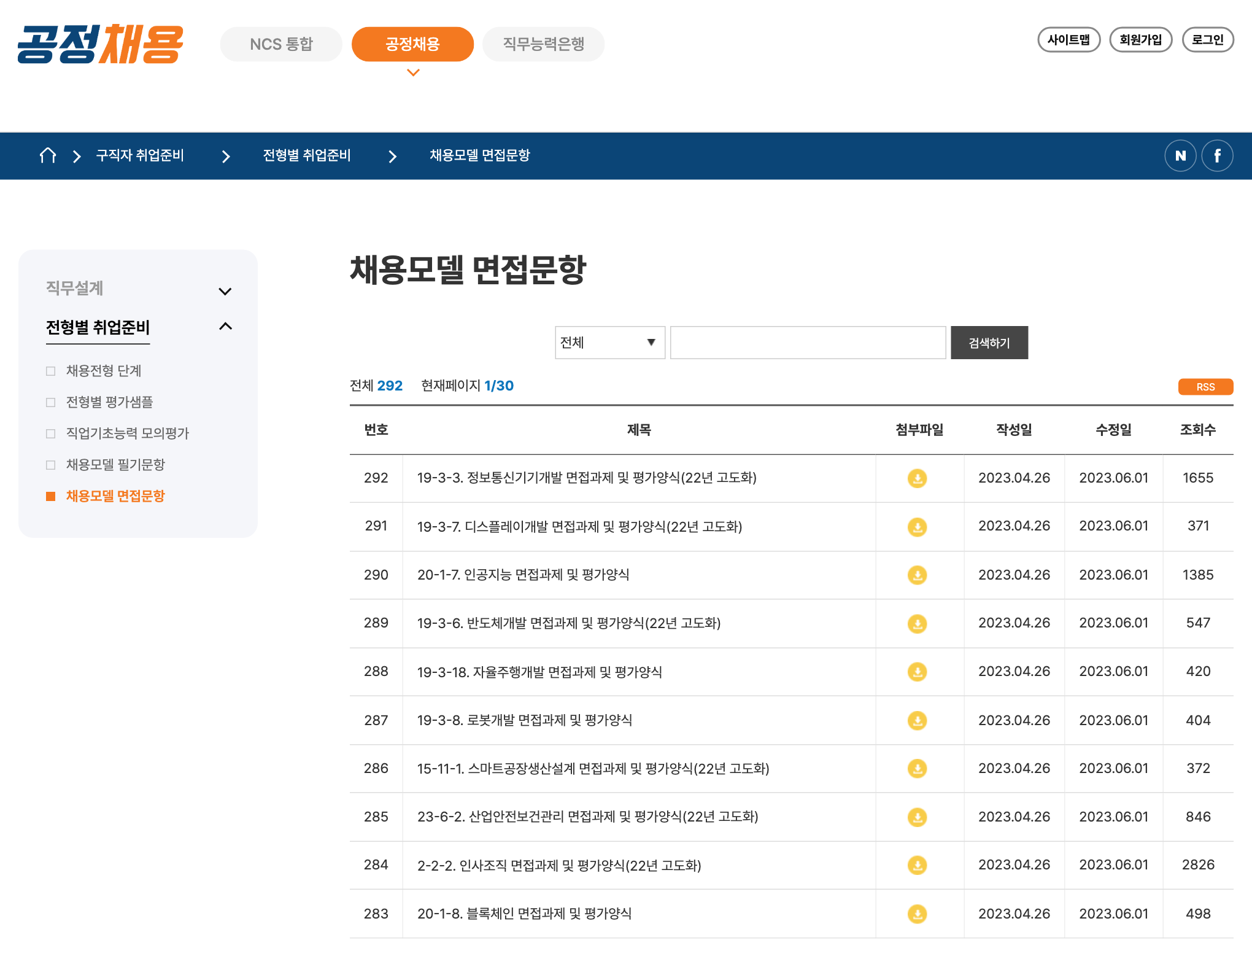Click the 회원가입 button
This screenshot has height=956, width=1252.
pos(1141,40)
